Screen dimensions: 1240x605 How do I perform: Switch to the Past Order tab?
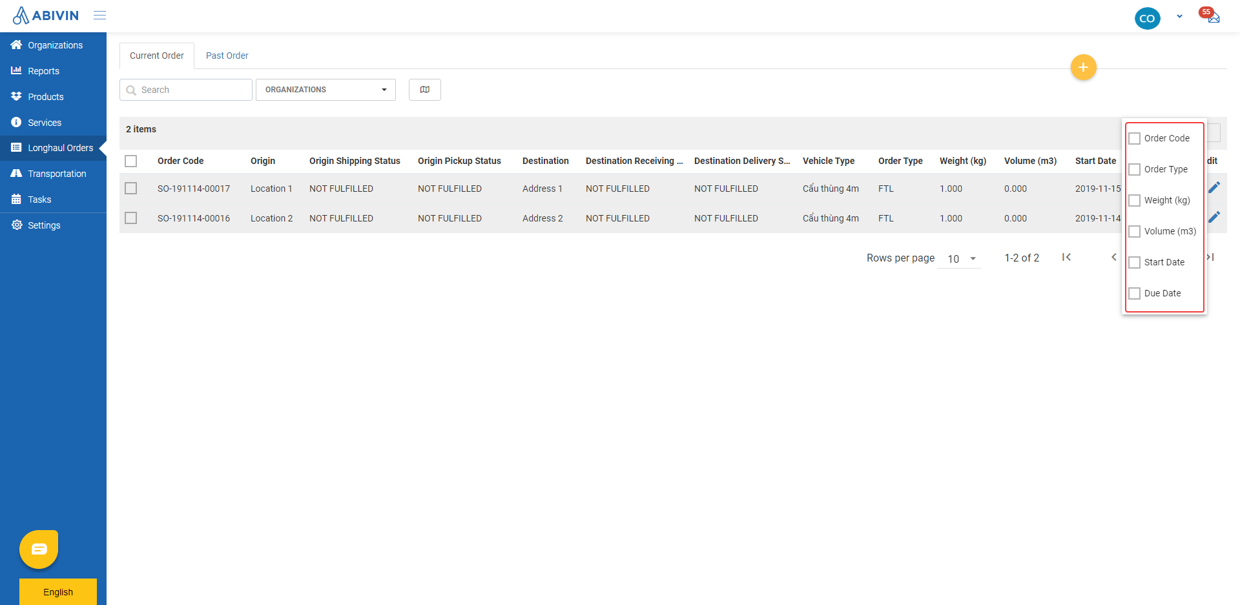coord(227,56)
